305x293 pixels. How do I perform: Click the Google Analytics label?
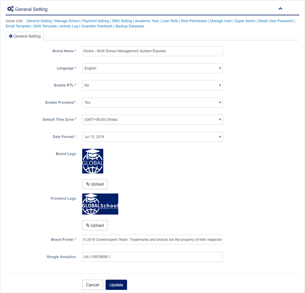[x=61, y=257]
